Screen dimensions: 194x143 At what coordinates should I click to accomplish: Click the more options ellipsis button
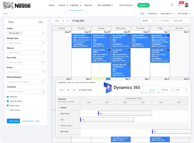(187, 21)
